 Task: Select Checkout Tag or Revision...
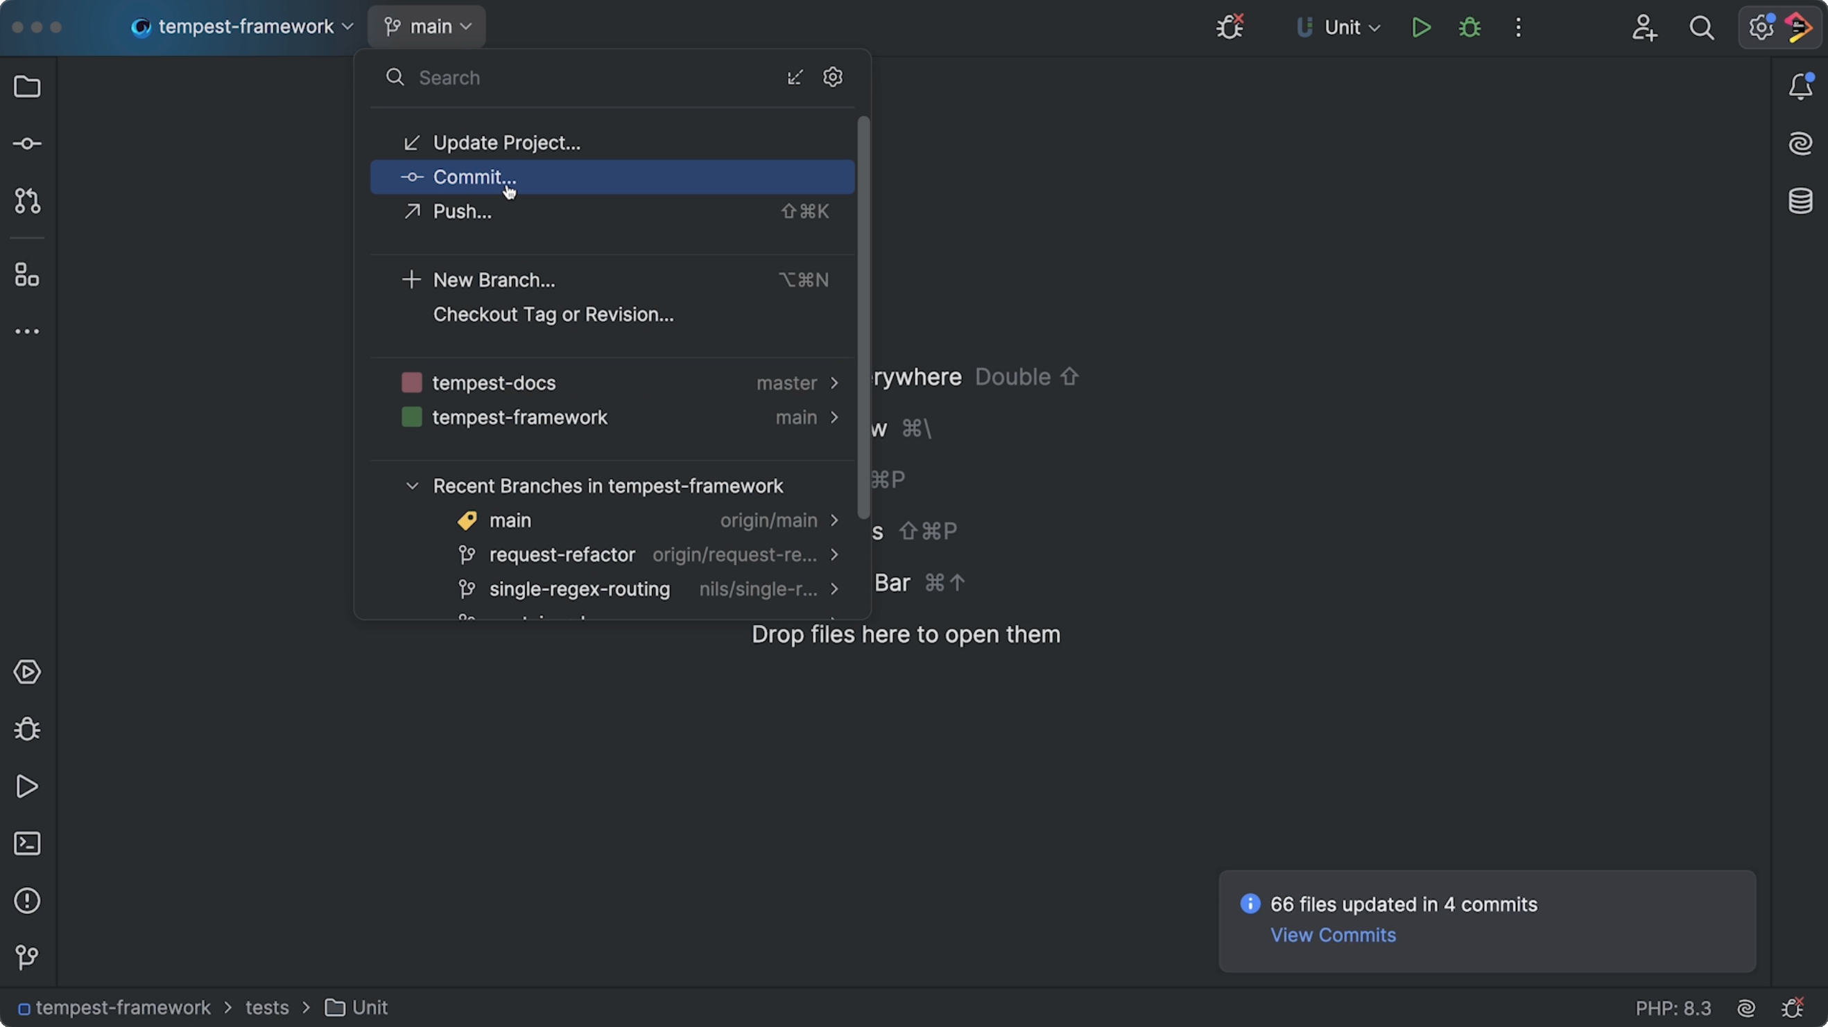pyautogui.click(x=612, y=314)
